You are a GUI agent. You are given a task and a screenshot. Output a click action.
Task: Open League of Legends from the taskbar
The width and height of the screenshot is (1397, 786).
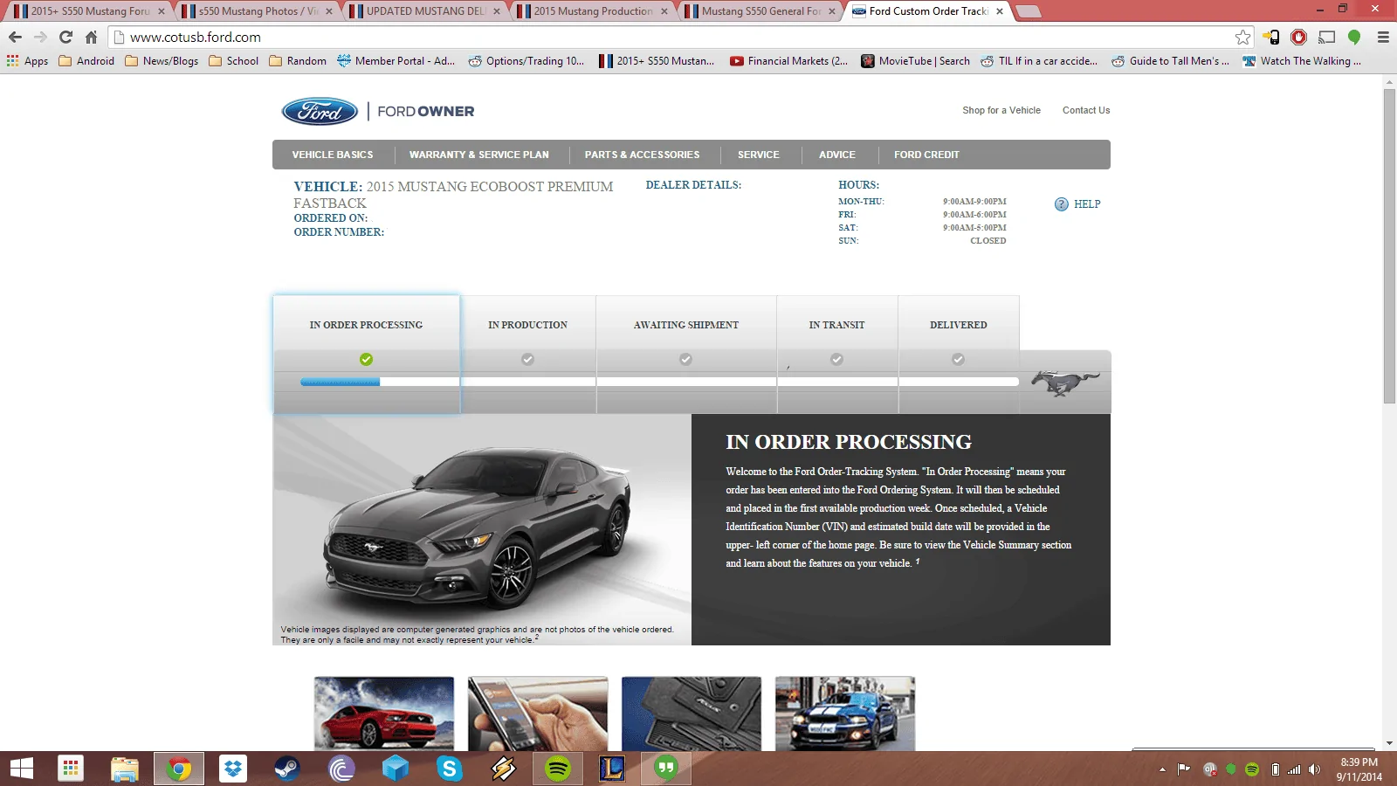click(612, 769)
